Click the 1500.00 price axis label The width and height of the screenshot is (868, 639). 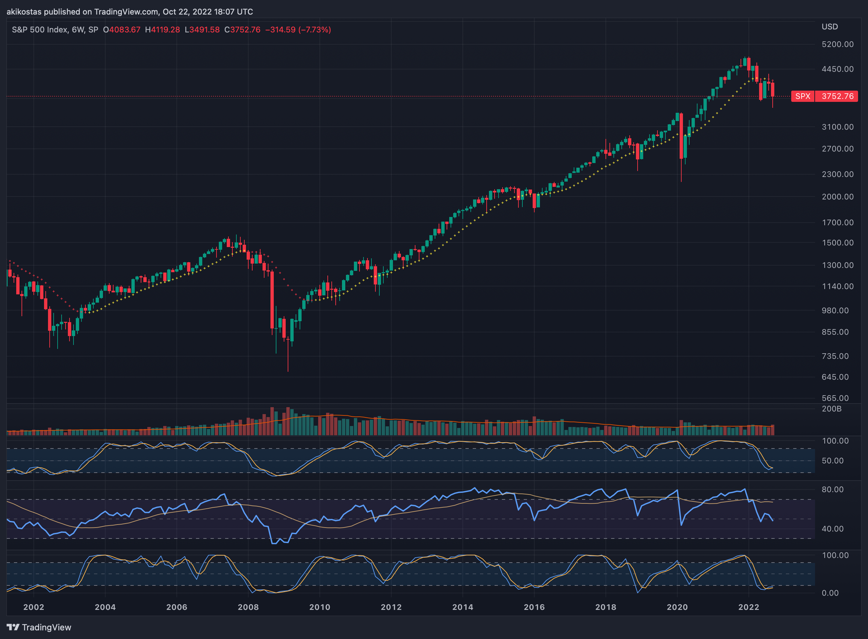point(838,243)
